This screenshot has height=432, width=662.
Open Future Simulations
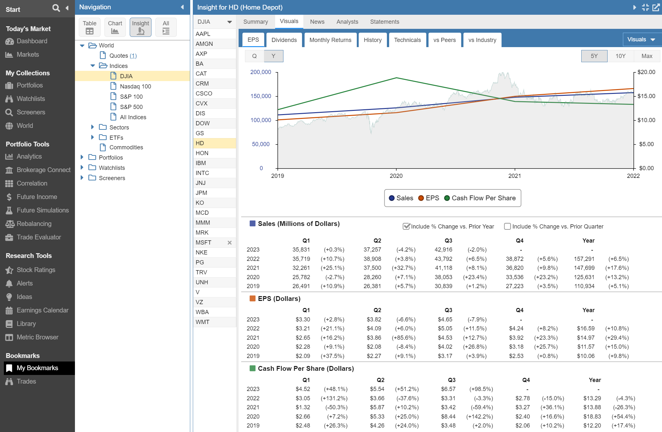coord(43,210)
